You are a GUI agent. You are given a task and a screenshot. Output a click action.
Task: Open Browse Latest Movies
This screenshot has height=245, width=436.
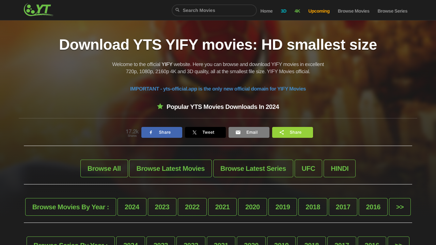tap(170, 168)
